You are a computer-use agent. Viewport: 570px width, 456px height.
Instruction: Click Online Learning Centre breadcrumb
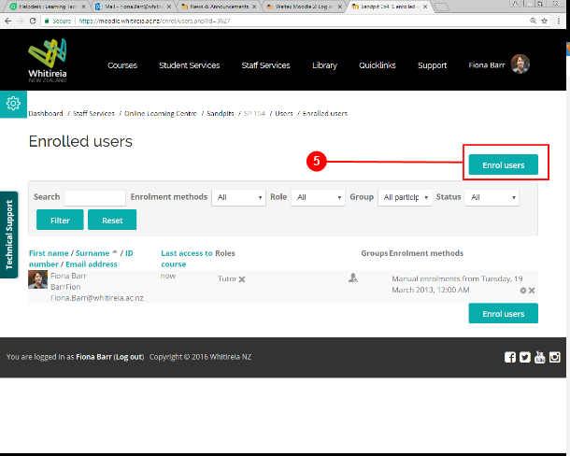[161, 113]
